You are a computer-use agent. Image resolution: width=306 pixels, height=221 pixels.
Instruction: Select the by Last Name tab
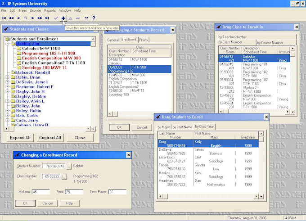click(x=182, y=127)
